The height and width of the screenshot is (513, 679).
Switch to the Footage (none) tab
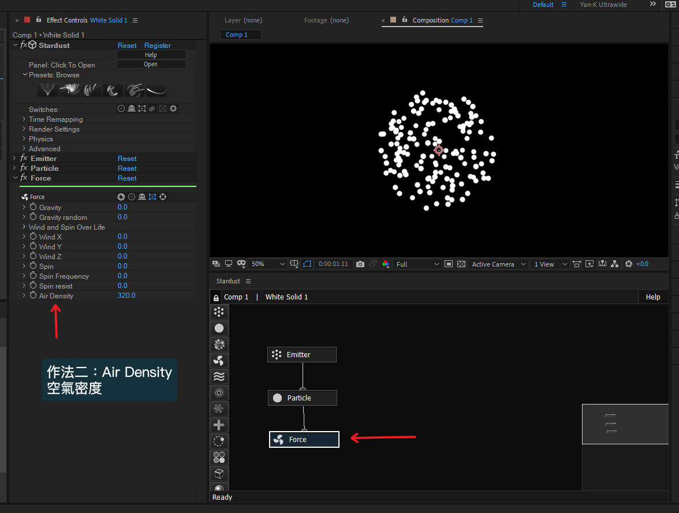(326, 20)
